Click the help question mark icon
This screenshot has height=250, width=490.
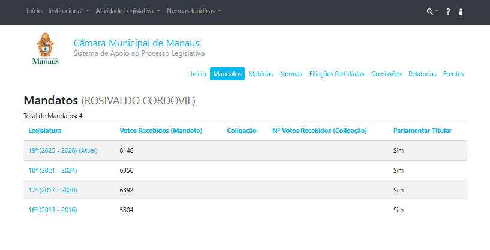tap(447, 11)
